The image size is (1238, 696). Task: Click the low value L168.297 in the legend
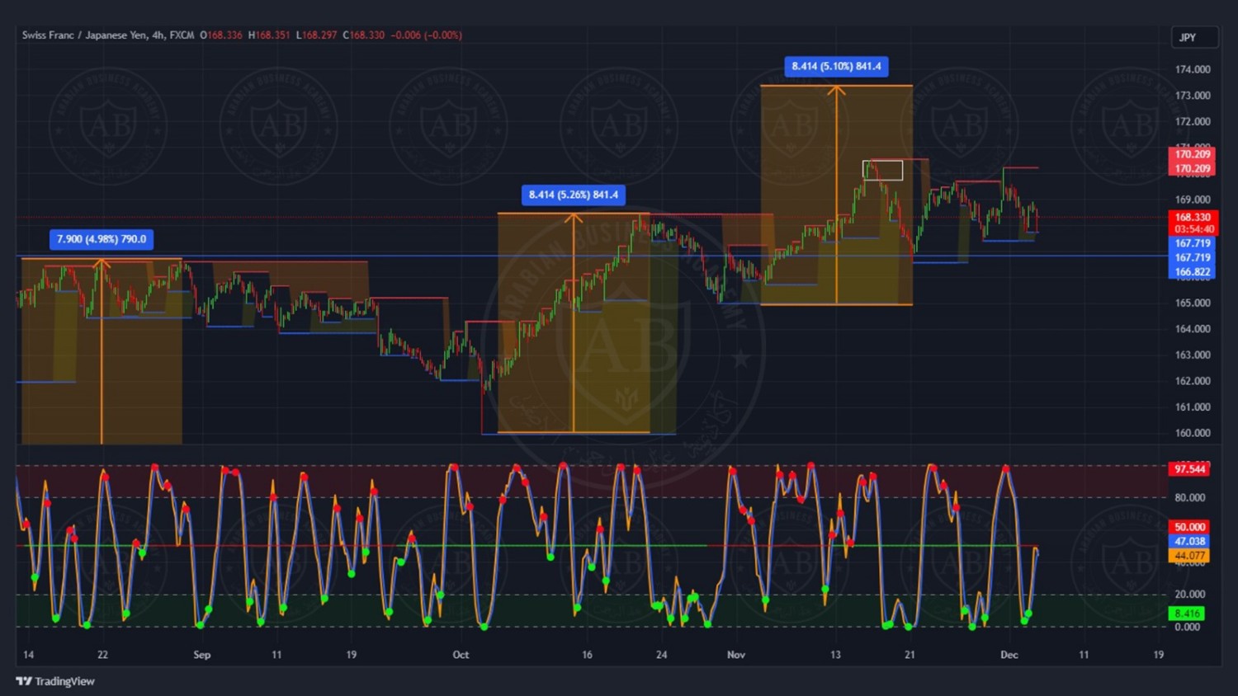coord(316,35)
